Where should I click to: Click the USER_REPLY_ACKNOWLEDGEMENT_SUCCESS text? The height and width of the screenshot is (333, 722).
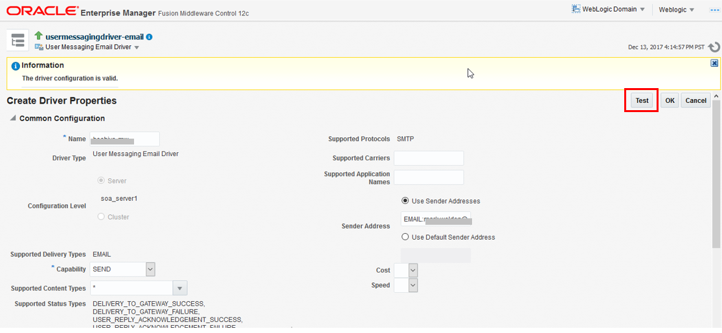[168, 319]
